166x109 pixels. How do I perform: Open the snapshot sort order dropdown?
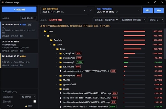pos(28,18)
